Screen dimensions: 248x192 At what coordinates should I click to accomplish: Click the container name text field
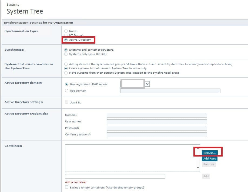[115, 177]
